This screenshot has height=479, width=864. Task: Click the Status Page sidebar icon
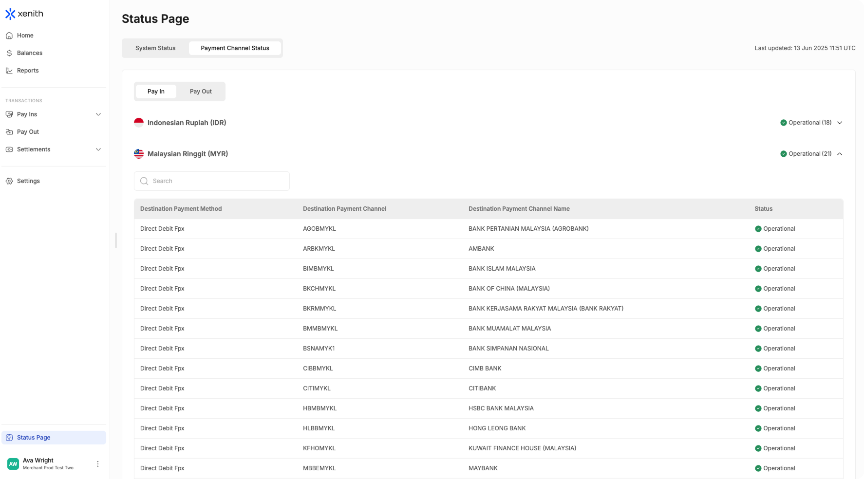coord(9,438)
